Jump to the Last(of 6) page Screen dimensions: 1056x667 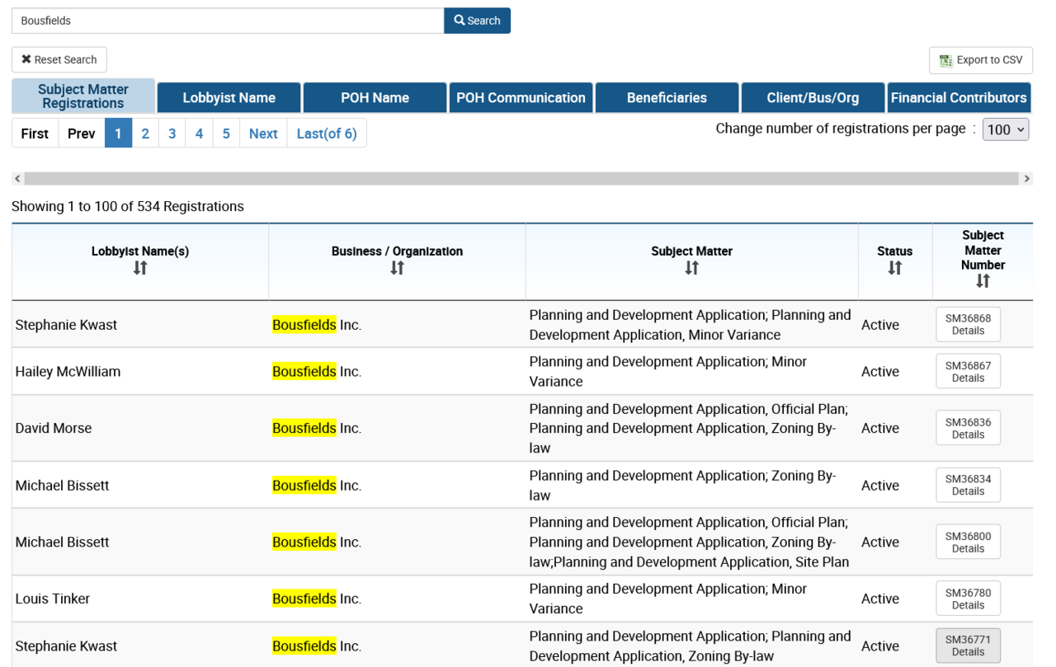pos(326,134)
